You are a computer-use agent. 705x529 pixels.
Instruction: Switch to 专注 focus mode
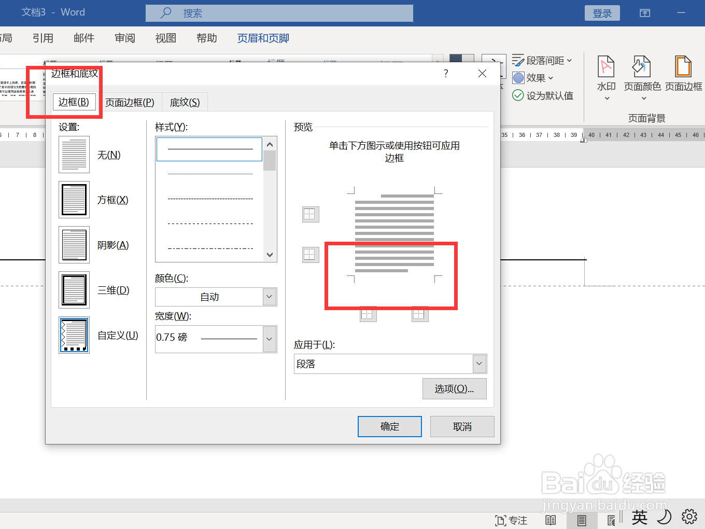(511, 521)
